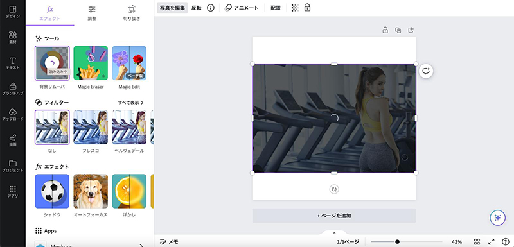Expand the Mockups app row
This screenshot has height=247, width=514.
pos(89,244)
